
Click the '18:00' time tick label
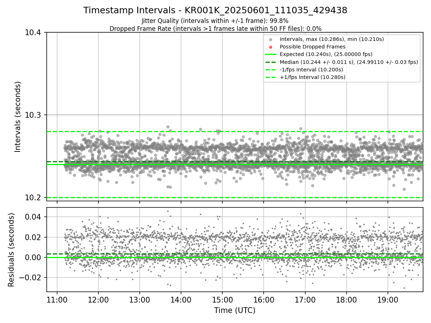pyautogui.click(x=346, y=300)
